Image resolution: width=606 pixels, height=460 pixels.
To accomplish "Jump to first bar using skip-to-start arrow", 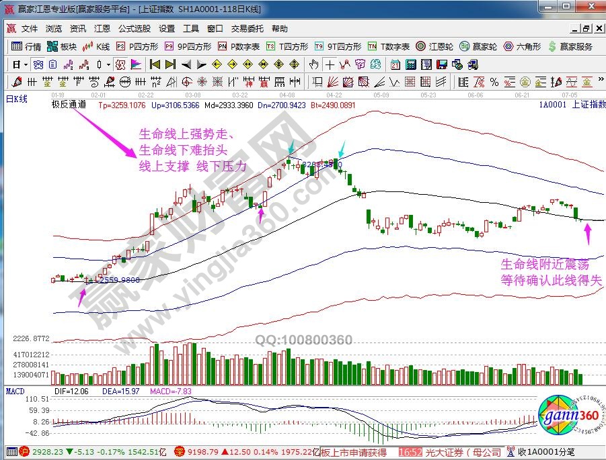I will pos(155,64).
